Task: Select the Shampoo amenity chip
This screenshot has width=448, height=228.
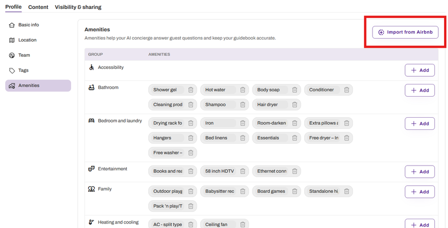Action: 218,104
